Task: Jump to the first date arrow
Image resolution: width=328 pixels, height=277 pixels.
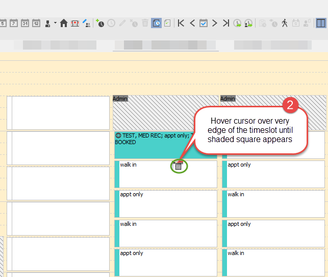Action: (181, 23)
